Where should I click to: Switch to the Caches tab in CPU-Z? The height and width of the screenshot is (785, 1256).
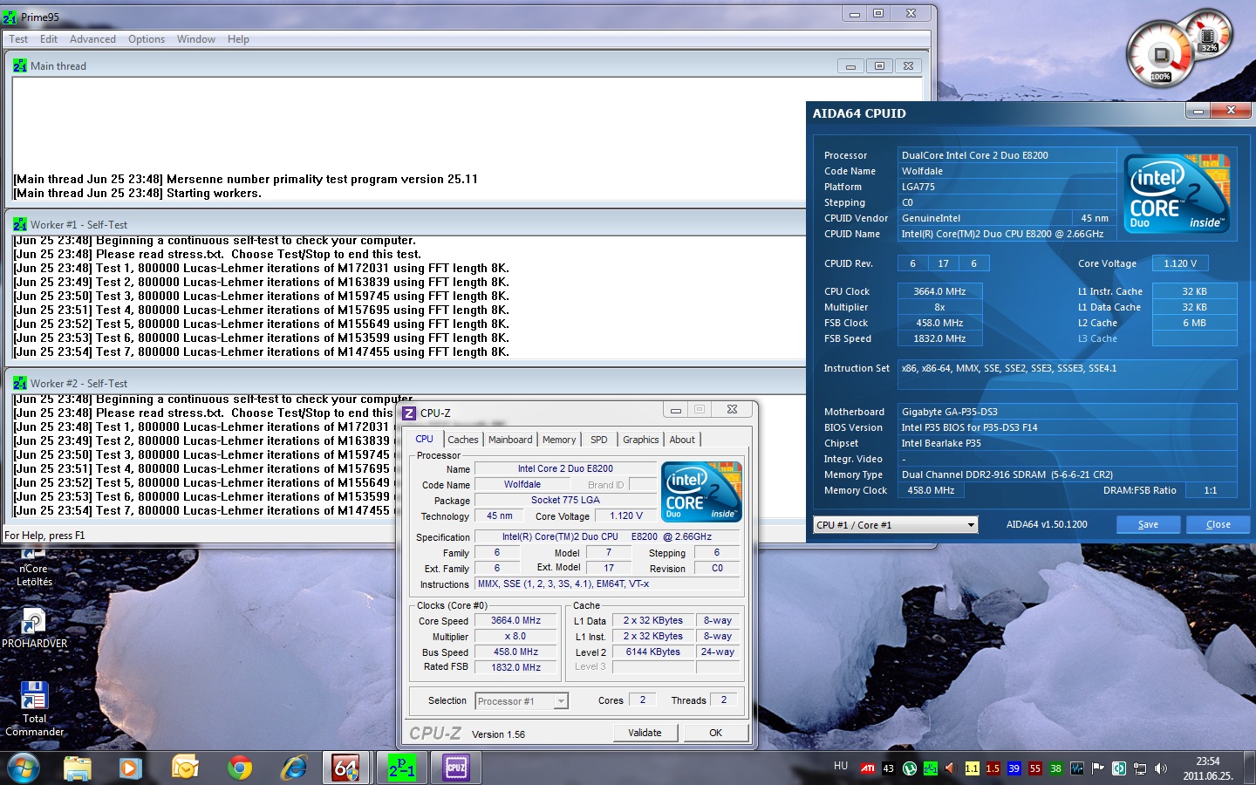click(463, 440)
